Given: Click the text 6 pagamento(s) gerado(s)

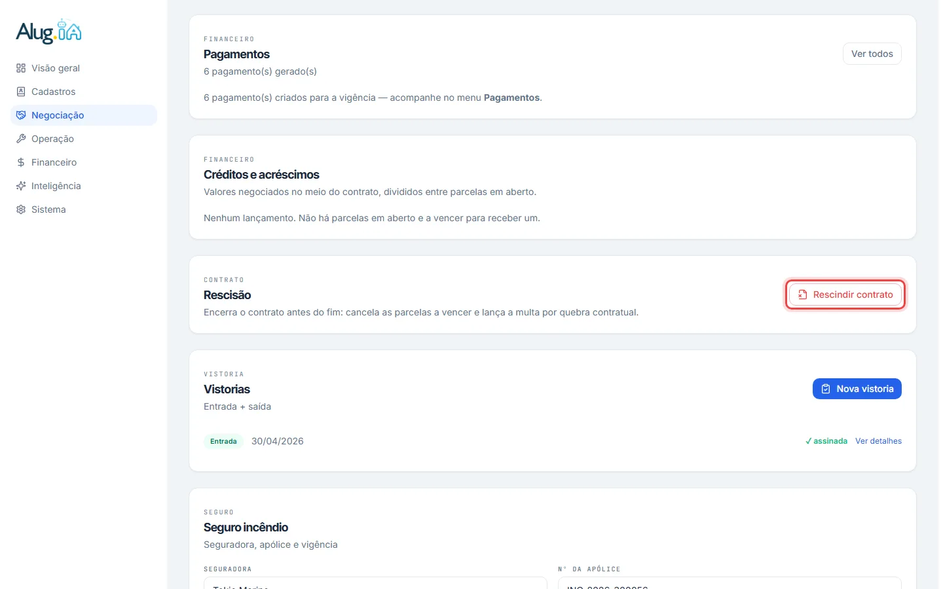Looking at the screenshot, I should point(260,71).
